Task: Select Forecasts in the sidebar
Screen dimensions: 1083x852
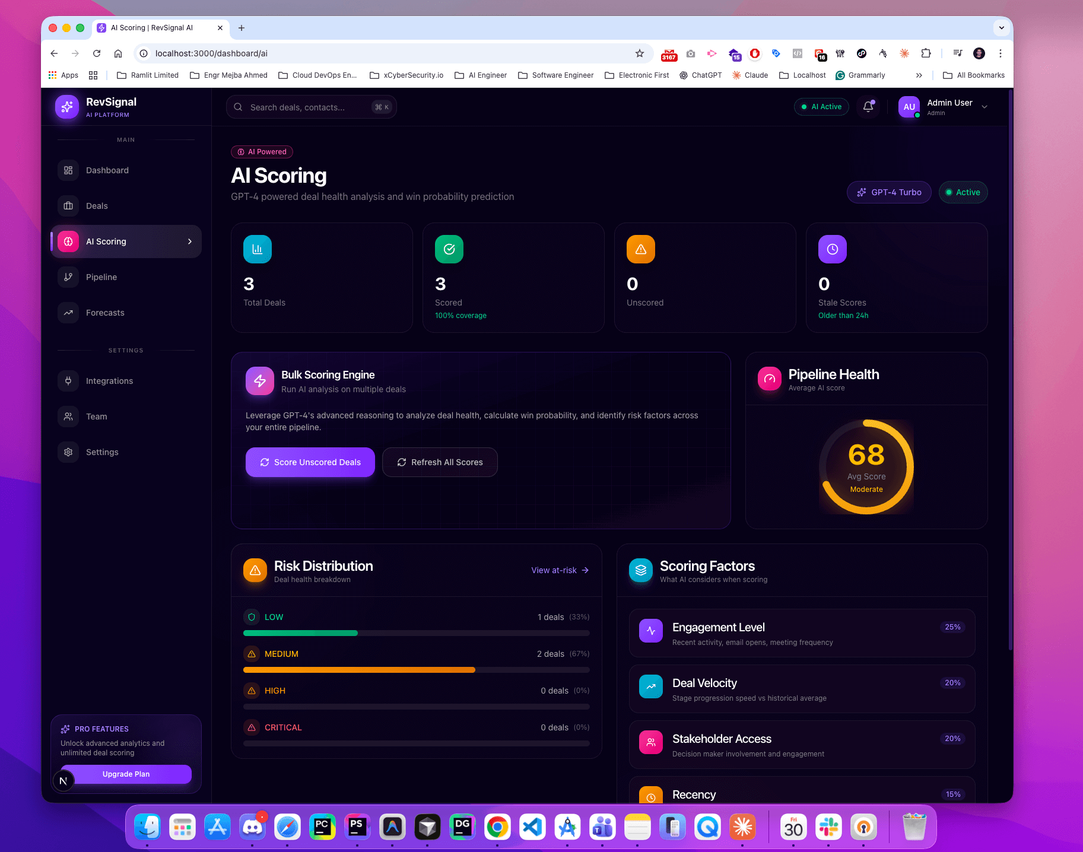Action: (105, 313)
